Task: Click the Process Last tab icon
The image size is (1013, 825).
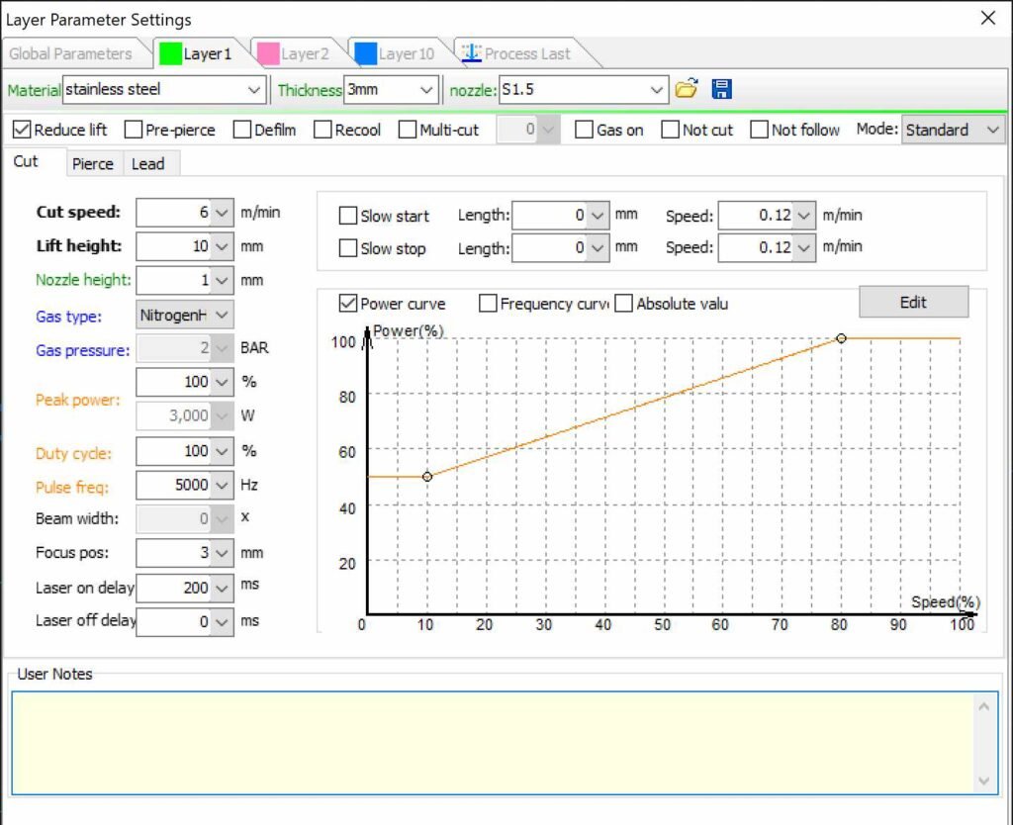Action: [x=470, y=53]
